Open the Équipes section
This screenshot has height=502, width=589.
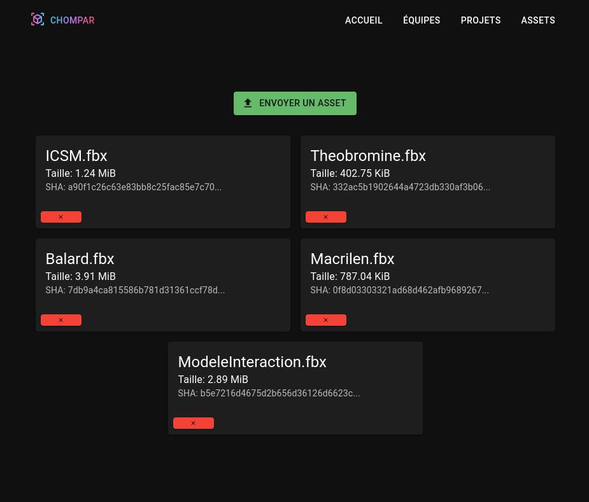(x=422, y=20)
